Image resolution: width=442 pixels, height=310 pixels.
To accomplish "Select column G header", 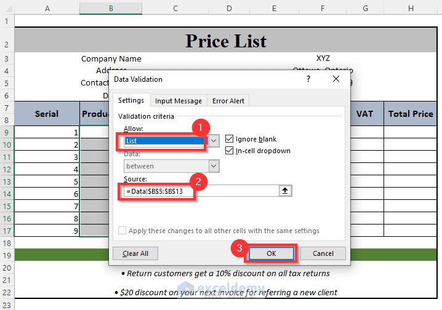I will [x=365, y=9].
